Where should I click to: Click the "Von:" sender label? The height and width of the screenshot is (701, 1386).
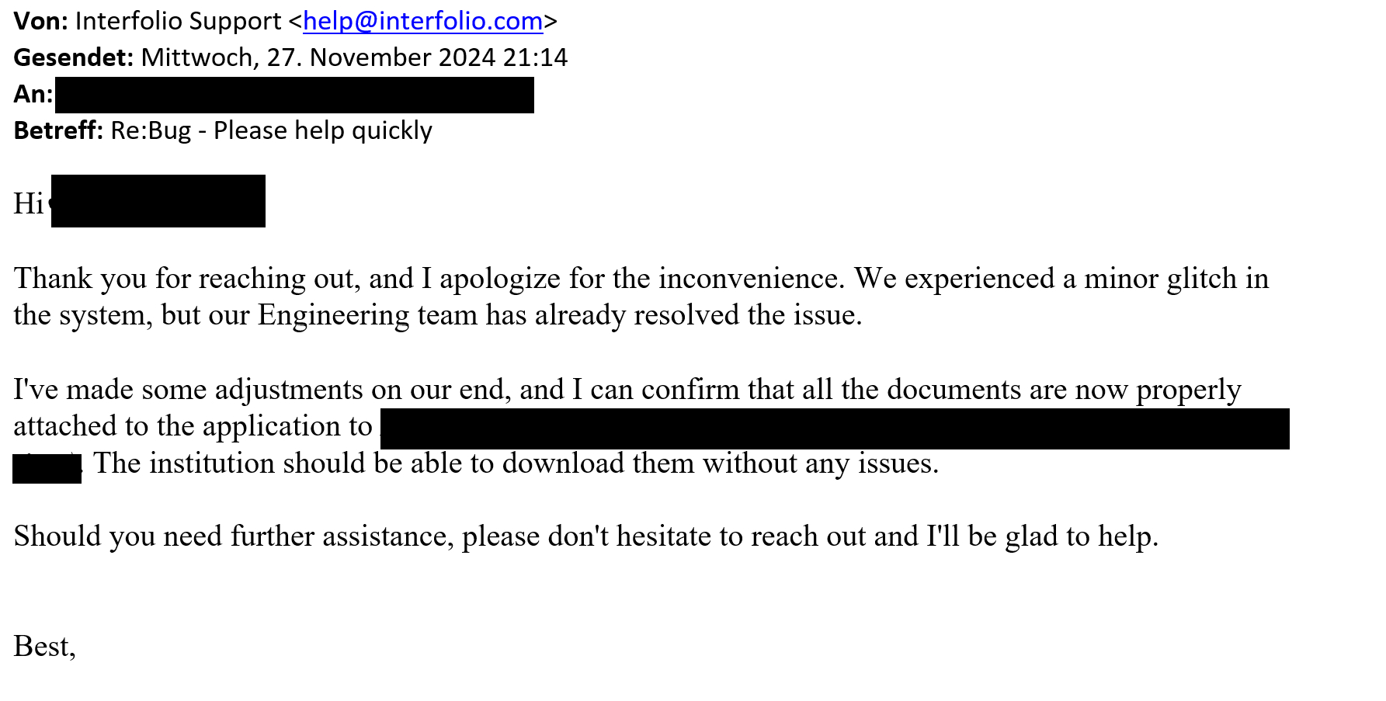(40, 21)
